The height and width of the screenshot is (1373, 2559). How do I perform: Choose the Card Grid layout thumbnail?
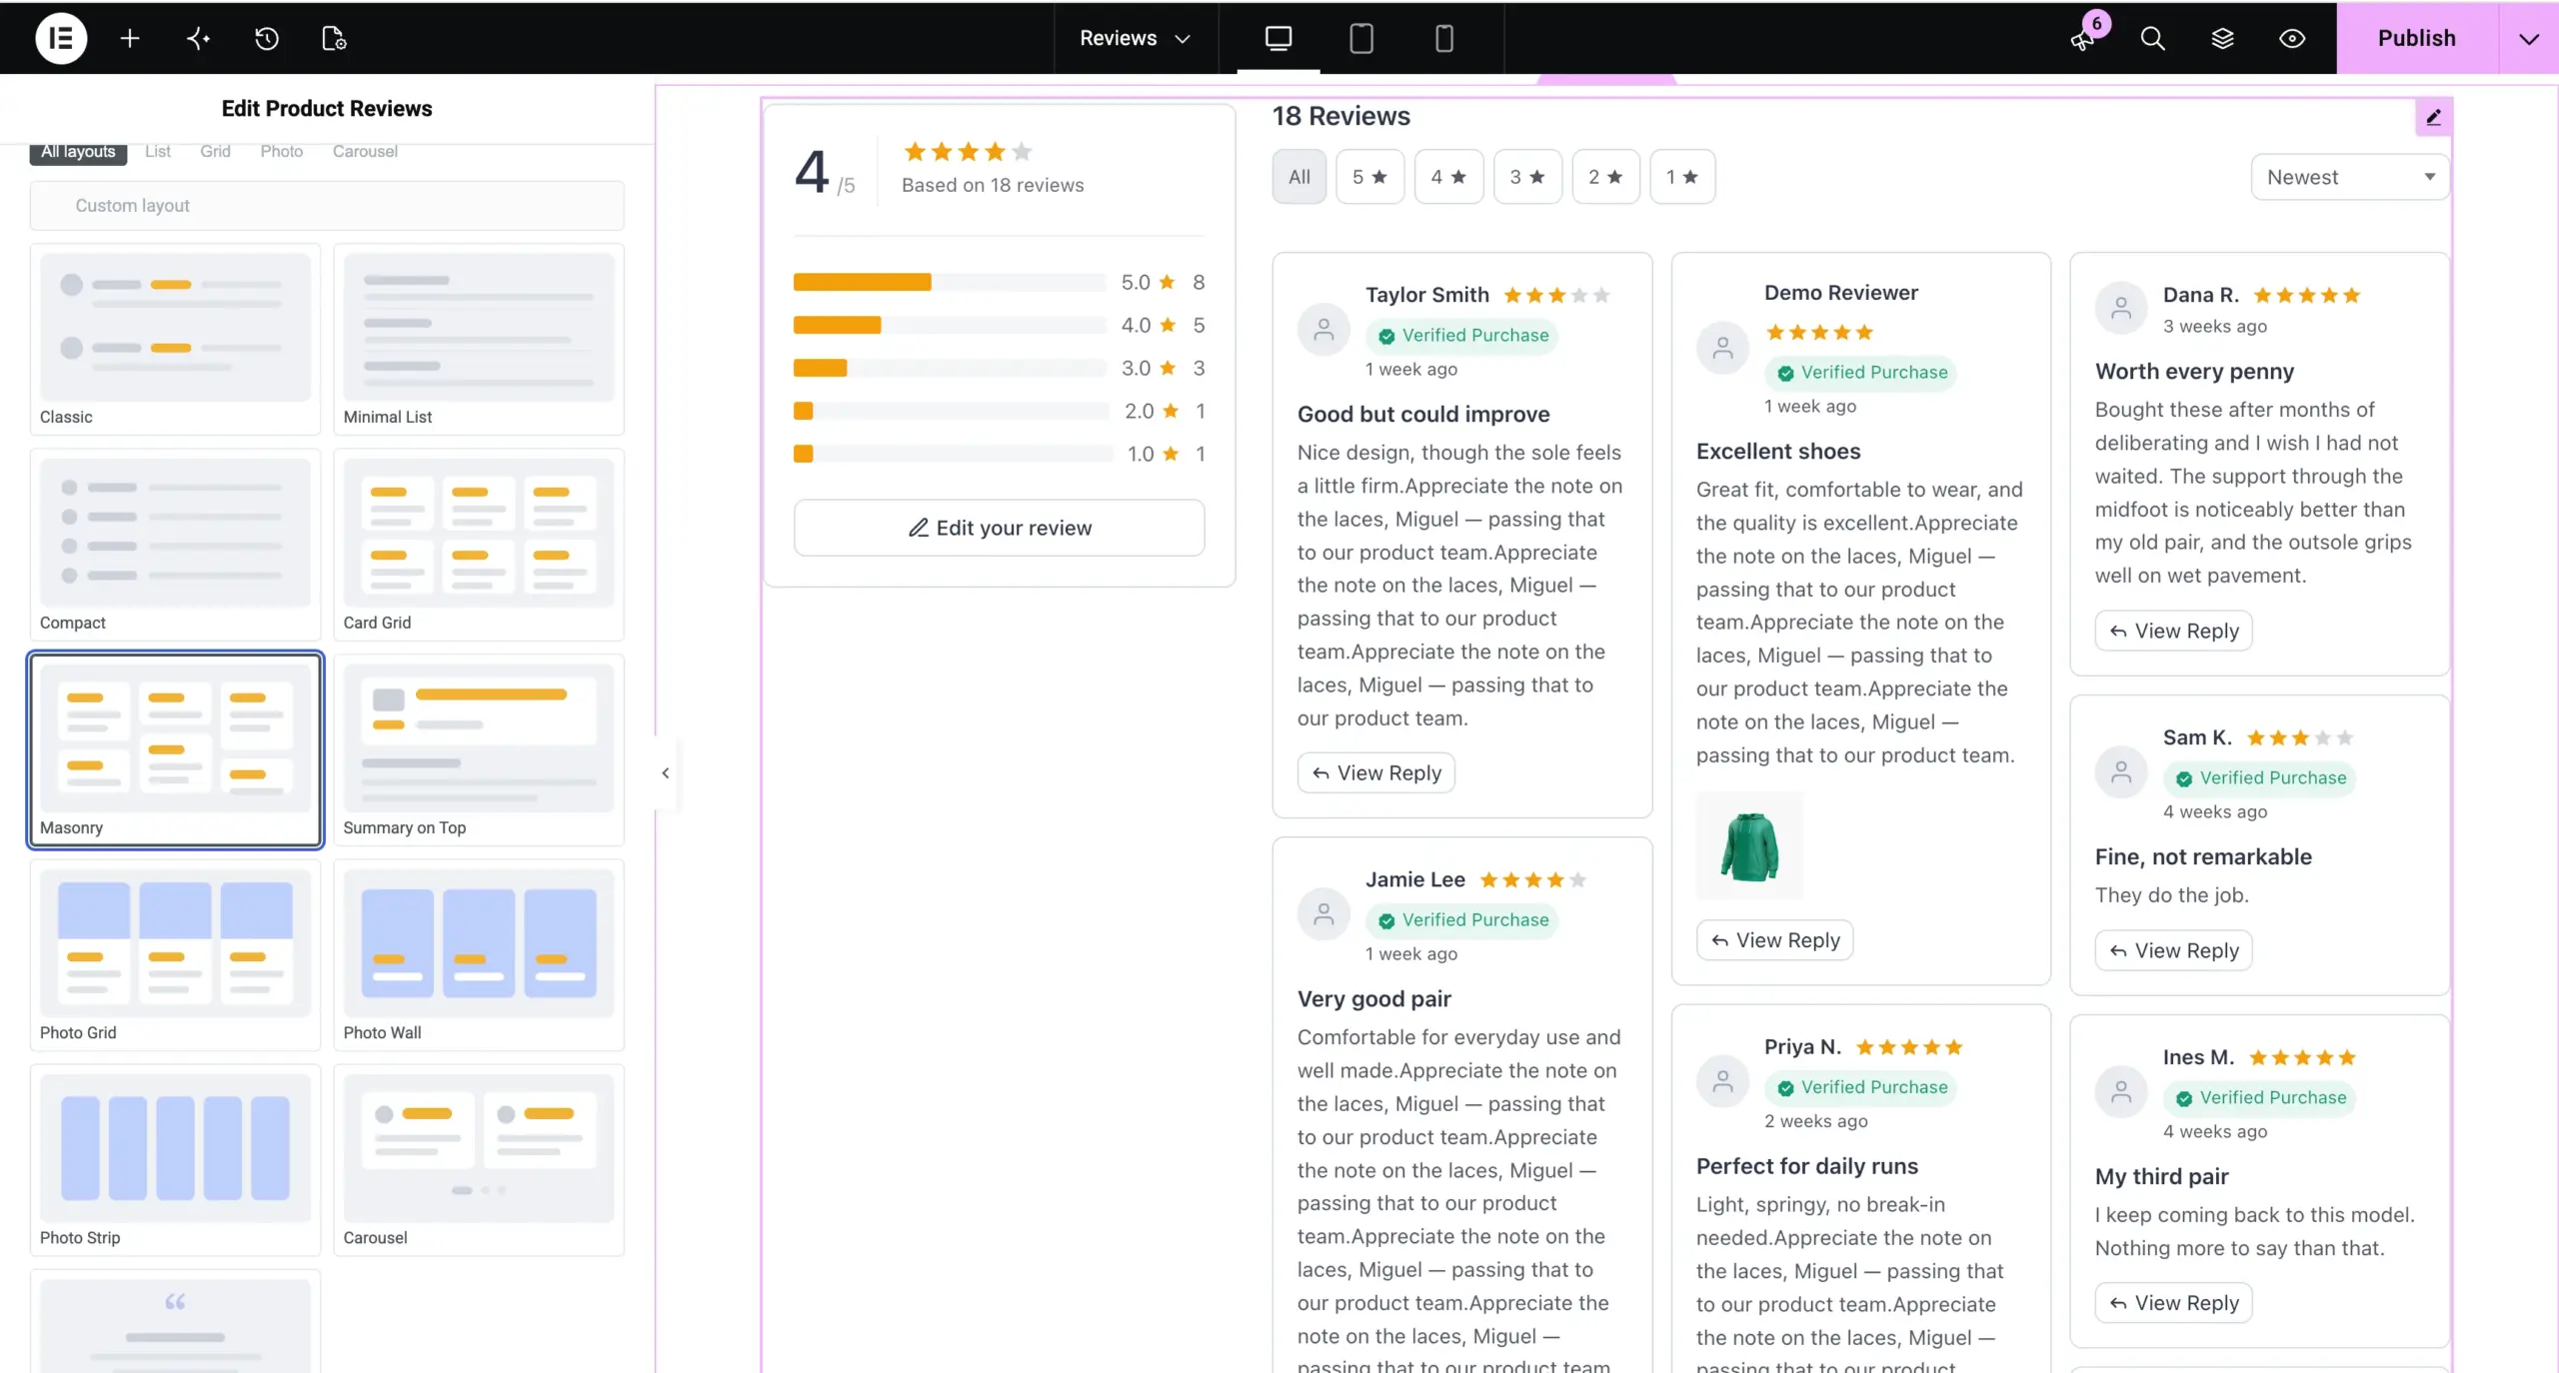[x=479, y=545]
